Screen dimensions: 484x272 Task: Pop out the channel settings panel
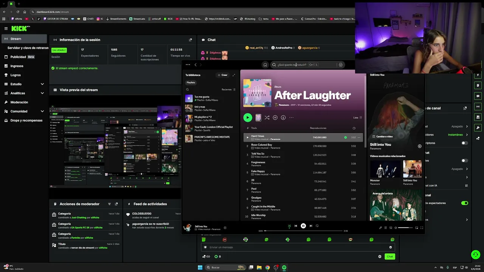click(465, 108)
